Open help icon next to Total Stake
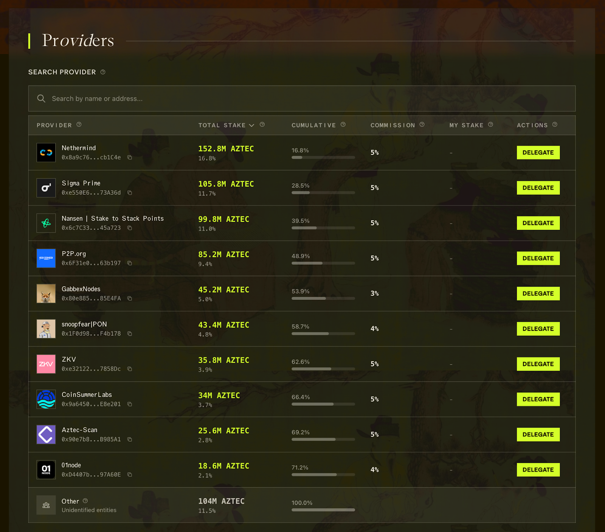605x532 pixels. click(262, 124)
